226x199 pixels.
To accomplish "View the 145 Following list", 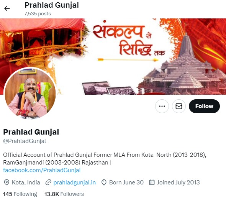I will 20,194.
